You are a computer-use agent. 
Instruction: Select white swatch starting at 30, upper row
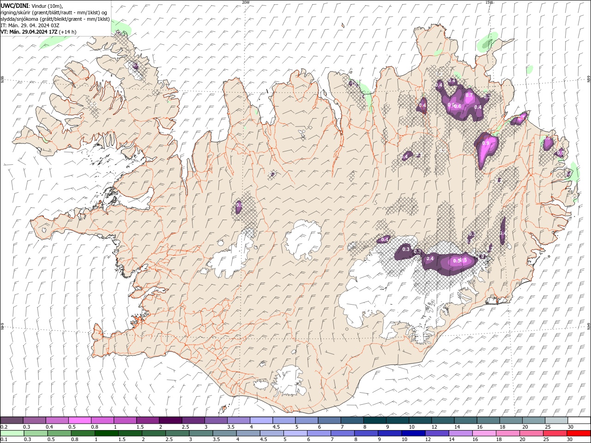click(x=579, y=420)
